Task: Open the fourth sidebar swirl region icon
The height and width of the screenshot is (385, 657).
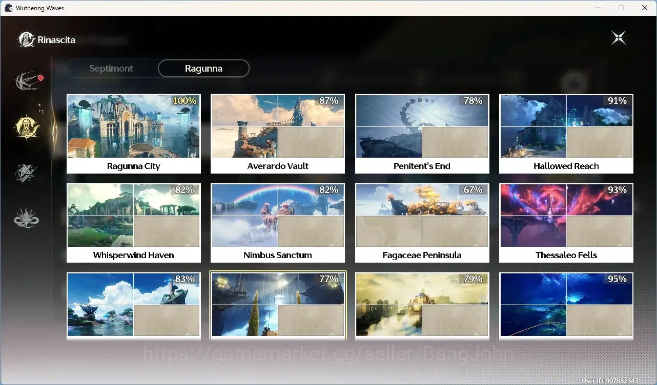Action: tap(27, 218)
